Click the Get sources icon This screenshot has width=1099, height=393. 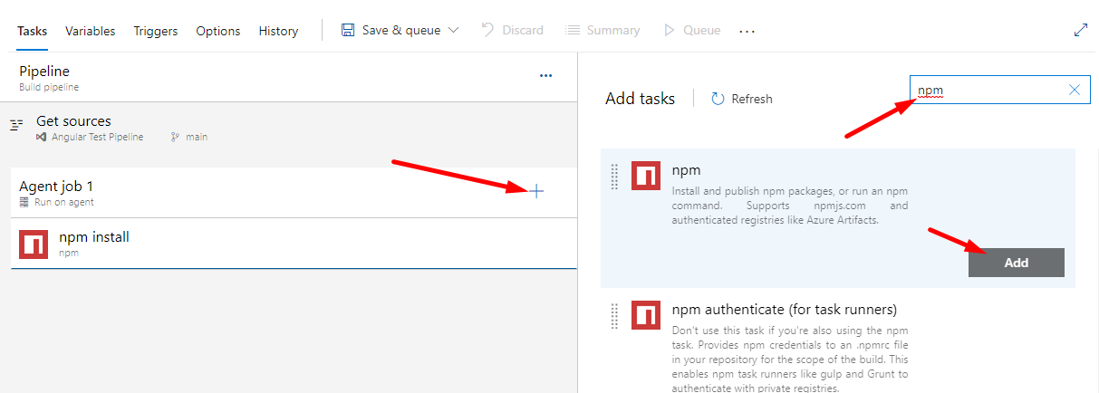(x=16, y=126)
